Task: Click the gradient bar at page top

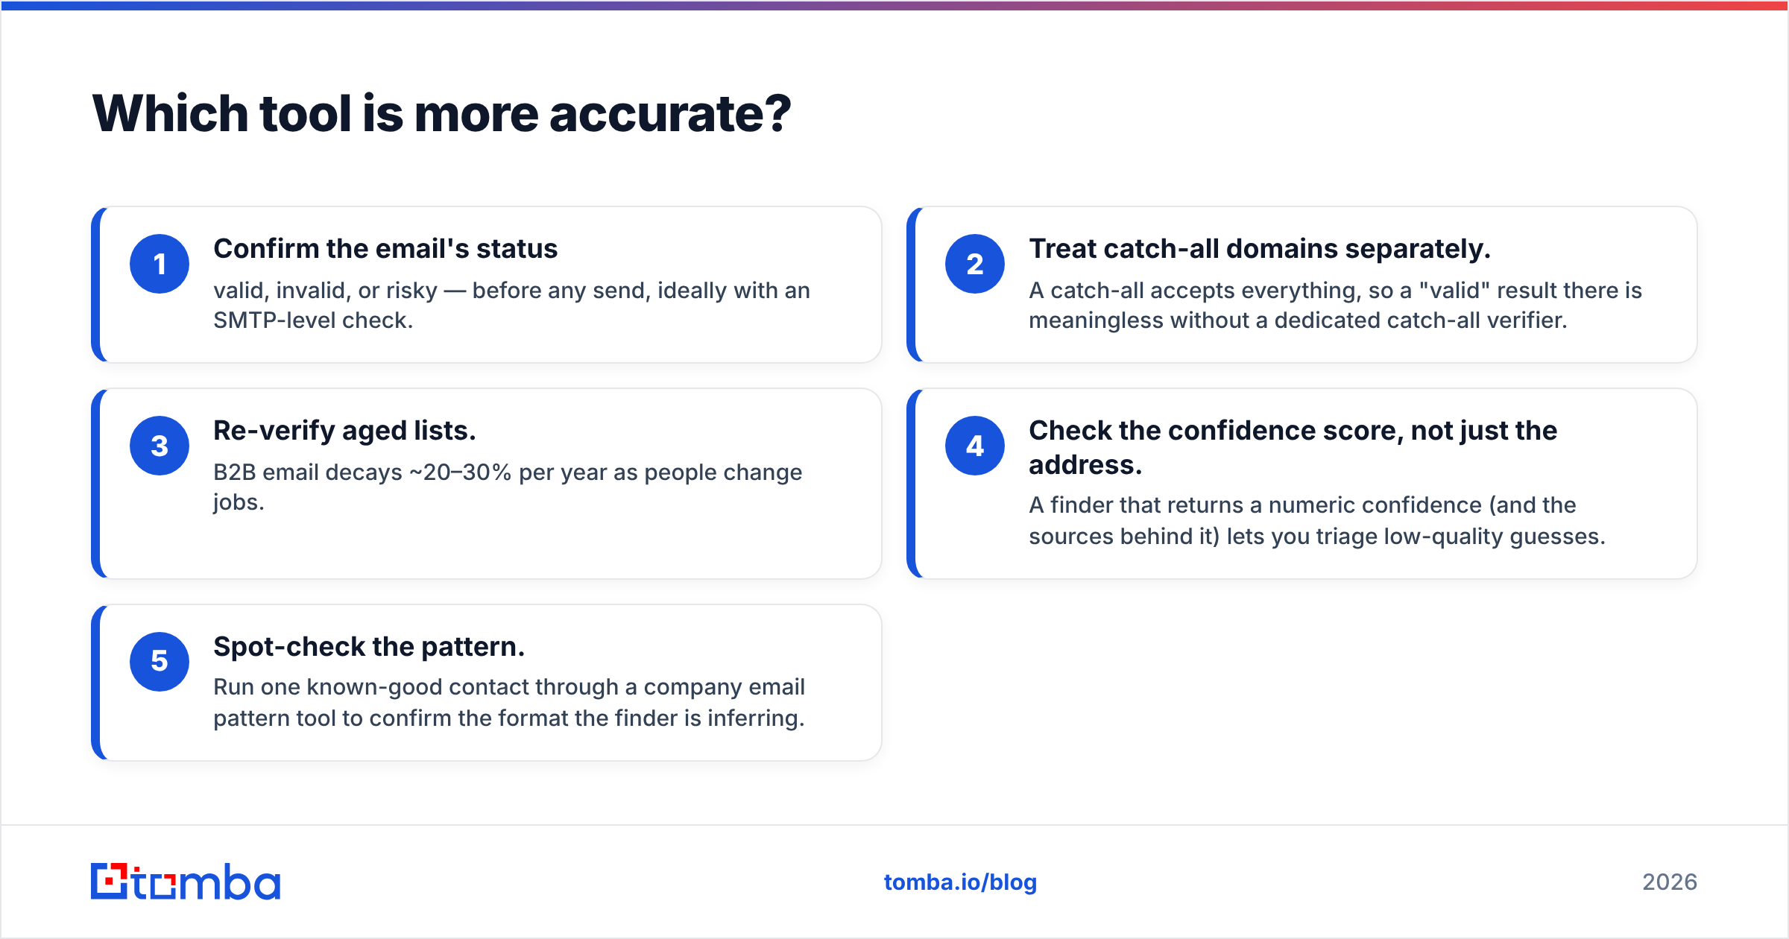Action: (x=894, y=5)
